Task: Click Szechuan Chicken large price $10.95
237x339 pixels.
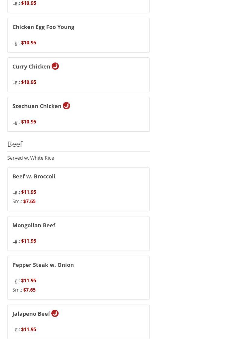Action: [x=28, y=122]
